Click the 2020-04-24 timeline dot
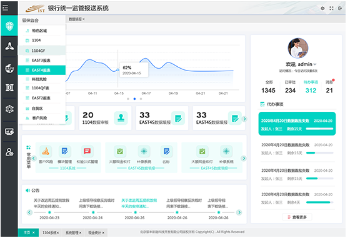The height and width of the screenshot is (238, 350). [93, 212]
